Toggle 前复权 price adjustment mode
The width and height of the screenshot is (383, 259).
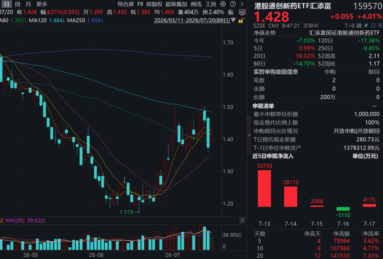tap(154, 4)
